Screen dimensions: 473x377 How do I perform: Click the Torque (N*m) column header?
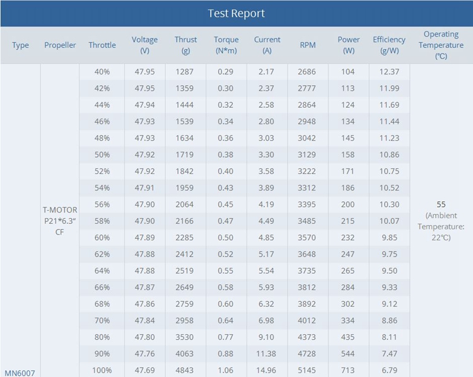click(x=226, y=45)
